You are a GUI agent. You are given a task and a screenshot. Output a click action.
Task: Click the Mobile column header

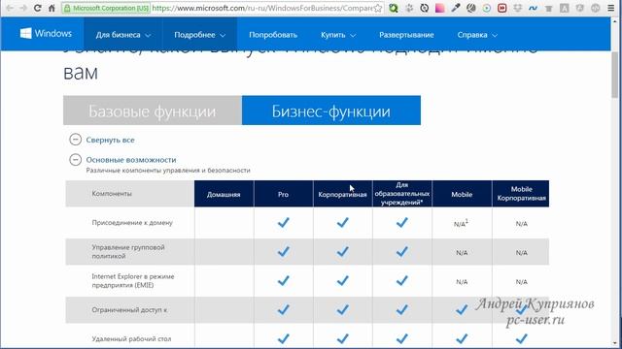pos(462,194)
